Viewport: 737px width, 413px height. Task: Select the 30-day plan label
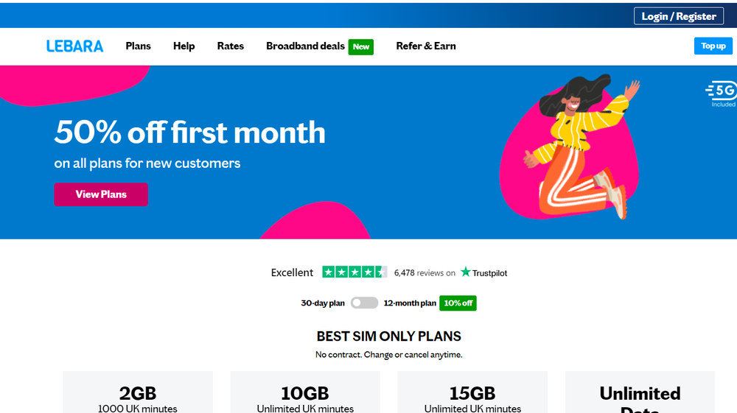(x=323, y=303)
